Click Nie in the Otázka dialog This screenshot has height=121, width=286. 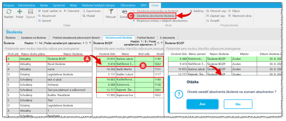point(238,104)
